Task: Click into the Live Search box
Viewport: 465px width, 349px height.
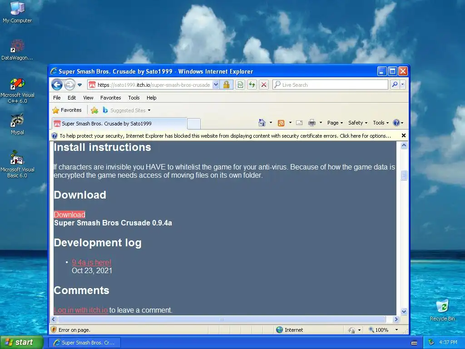Action: 330,85
